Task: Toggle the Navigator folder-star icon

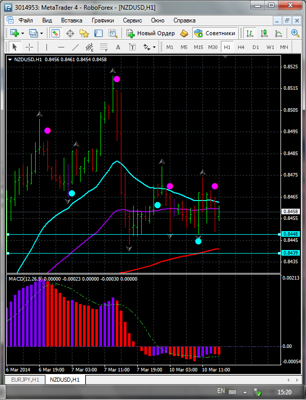Action: pyautogui.click(x=84, y=33)
